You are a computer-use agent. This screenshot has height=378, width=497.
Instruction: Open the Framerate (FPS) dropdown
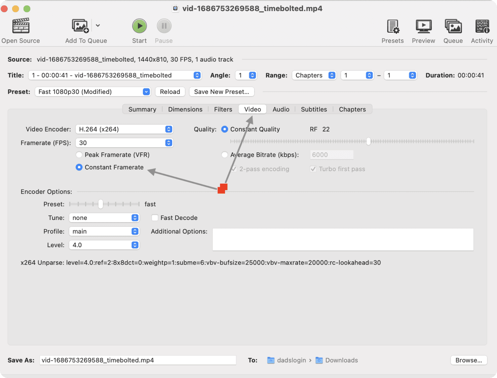point(124,143)
